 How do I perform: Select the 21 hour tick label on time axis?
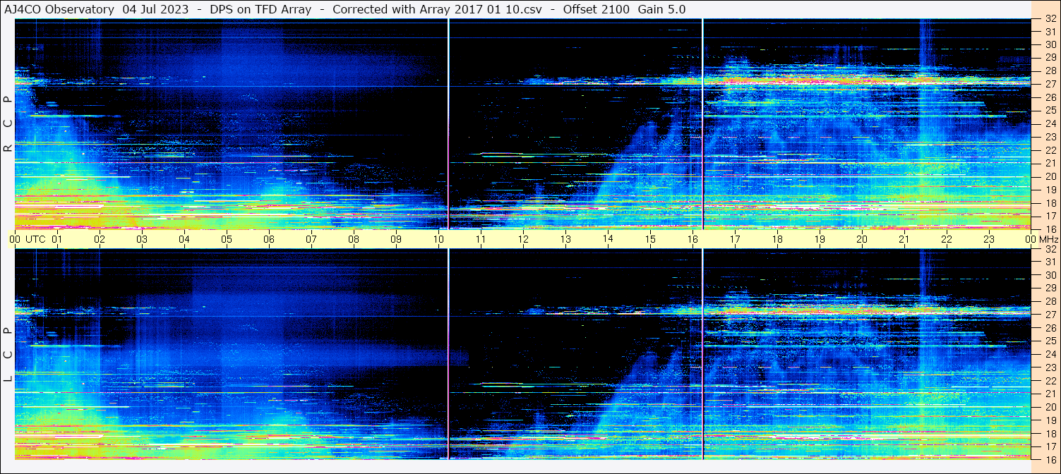pyautogui.click(x=904, y=239)
